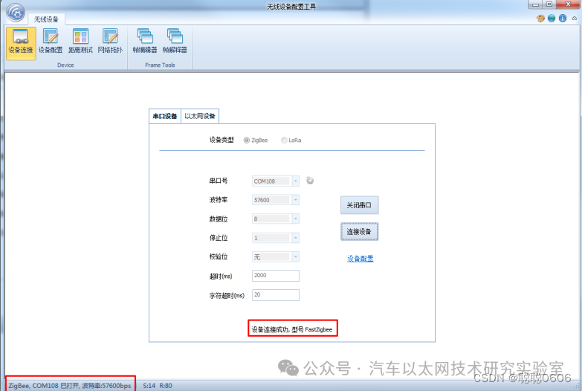Expand the 校验位 dropdown showing 无
Viewport: 582px width, 391px height.
click(295, 256)
